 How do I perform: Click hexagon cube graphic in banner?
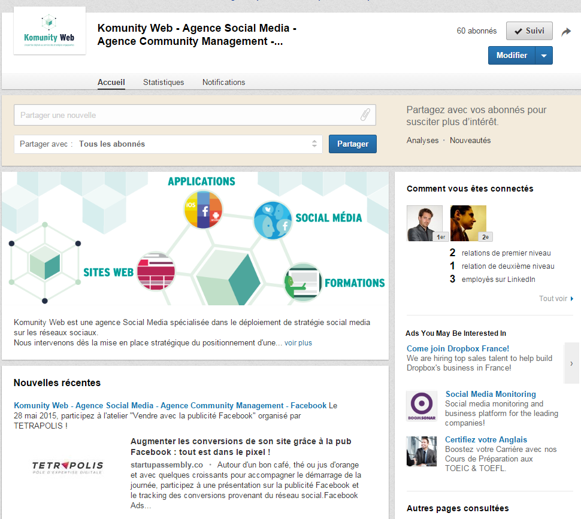[x=45, y=263]
